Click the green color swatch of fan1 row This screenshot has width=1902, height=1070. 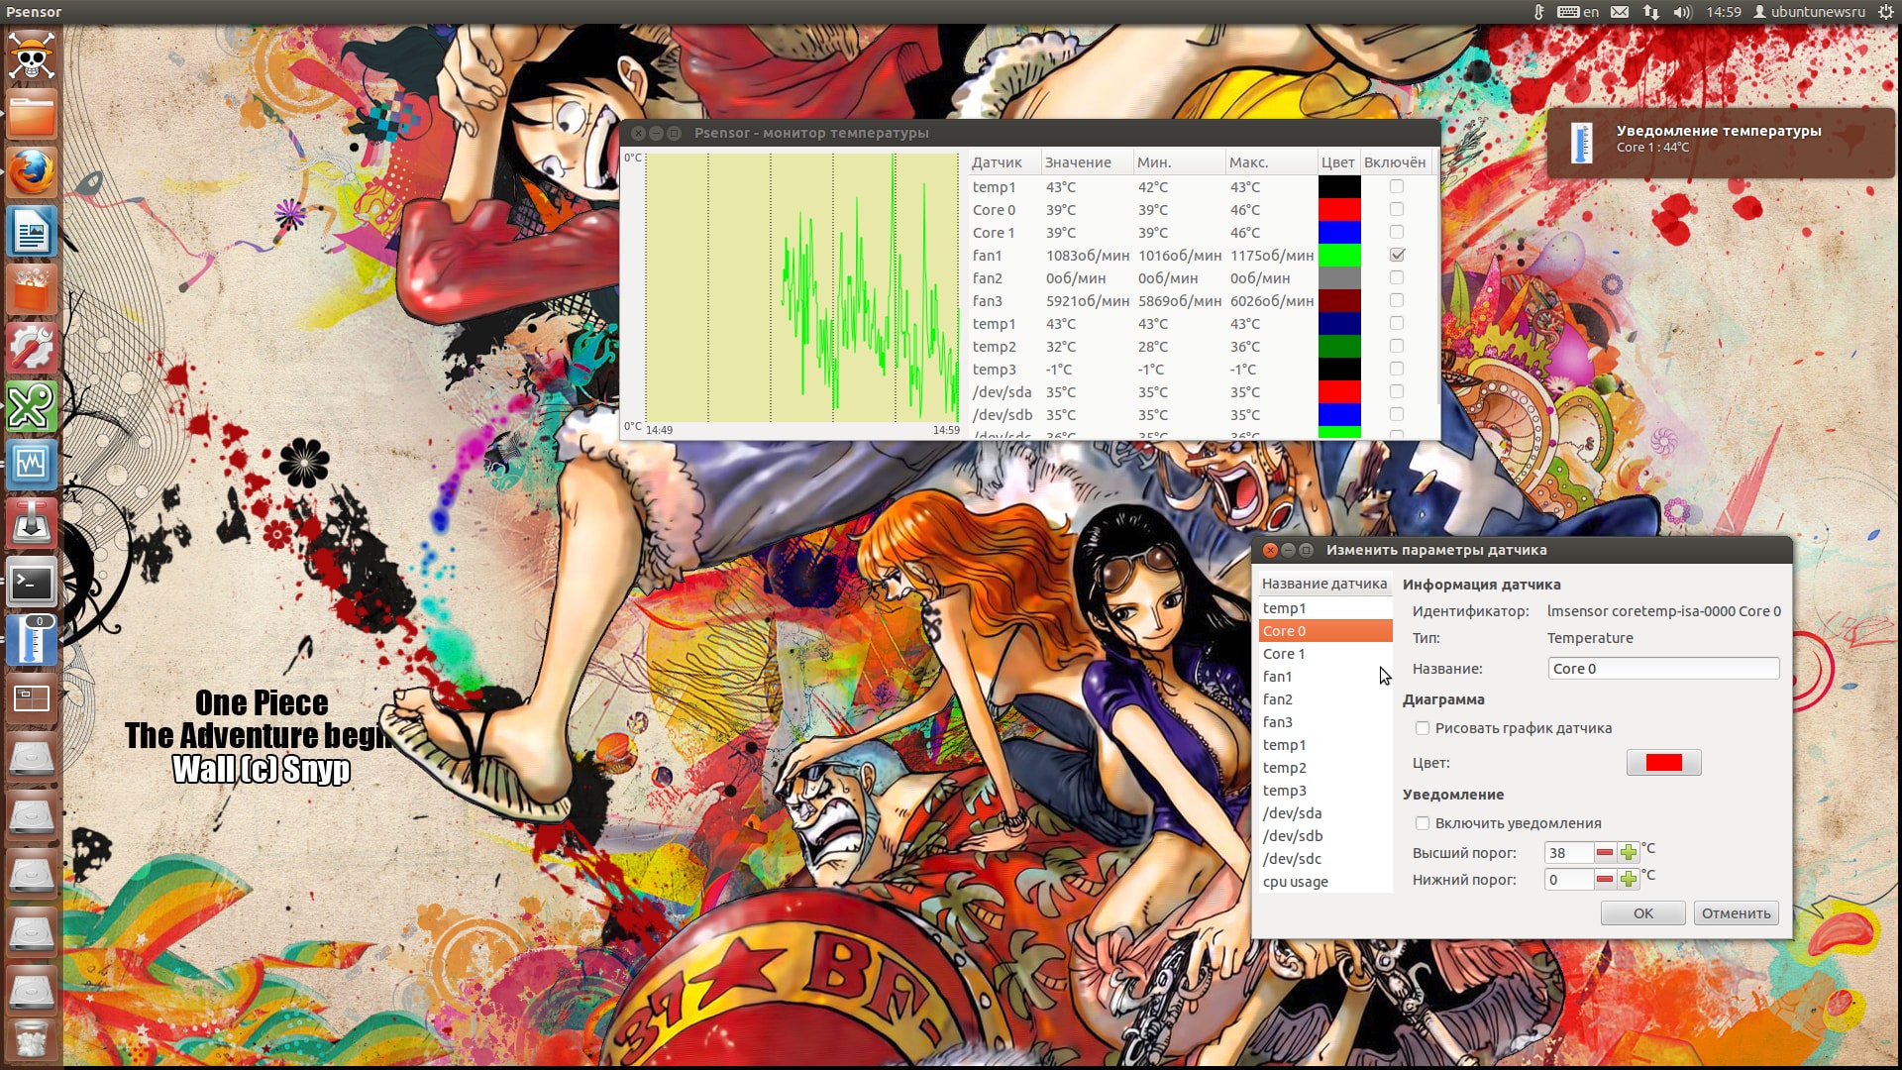(1339, 256)
